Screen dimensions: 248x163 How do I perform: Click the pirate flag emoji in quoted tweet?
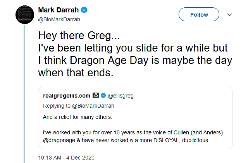click(96, 96)
